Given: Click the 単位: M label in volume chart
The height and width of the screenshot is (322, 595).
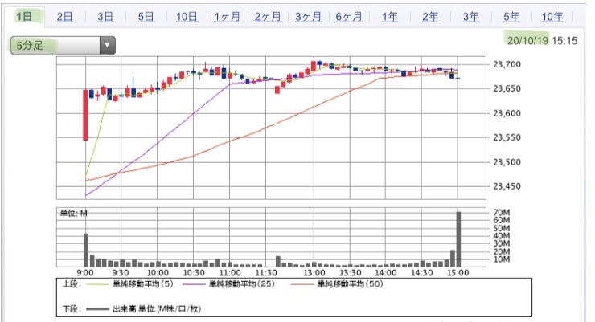Looking at the screenshot, I should coord(74,214).
